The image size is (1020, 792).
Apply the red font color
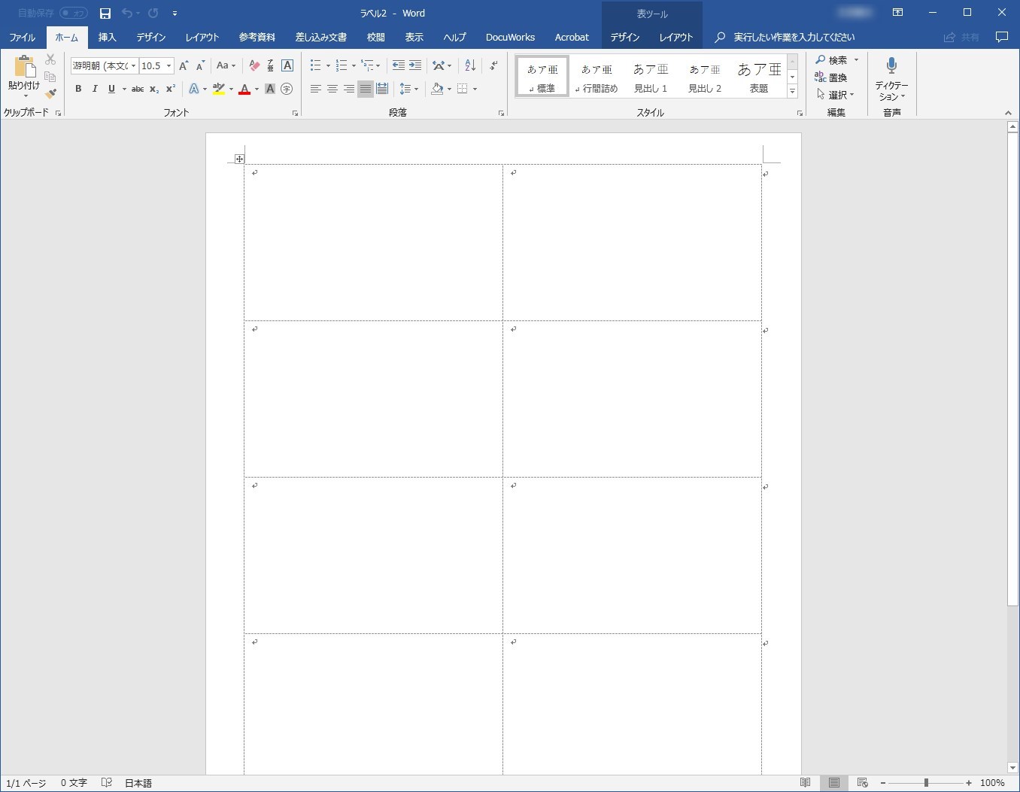point(244,89)
